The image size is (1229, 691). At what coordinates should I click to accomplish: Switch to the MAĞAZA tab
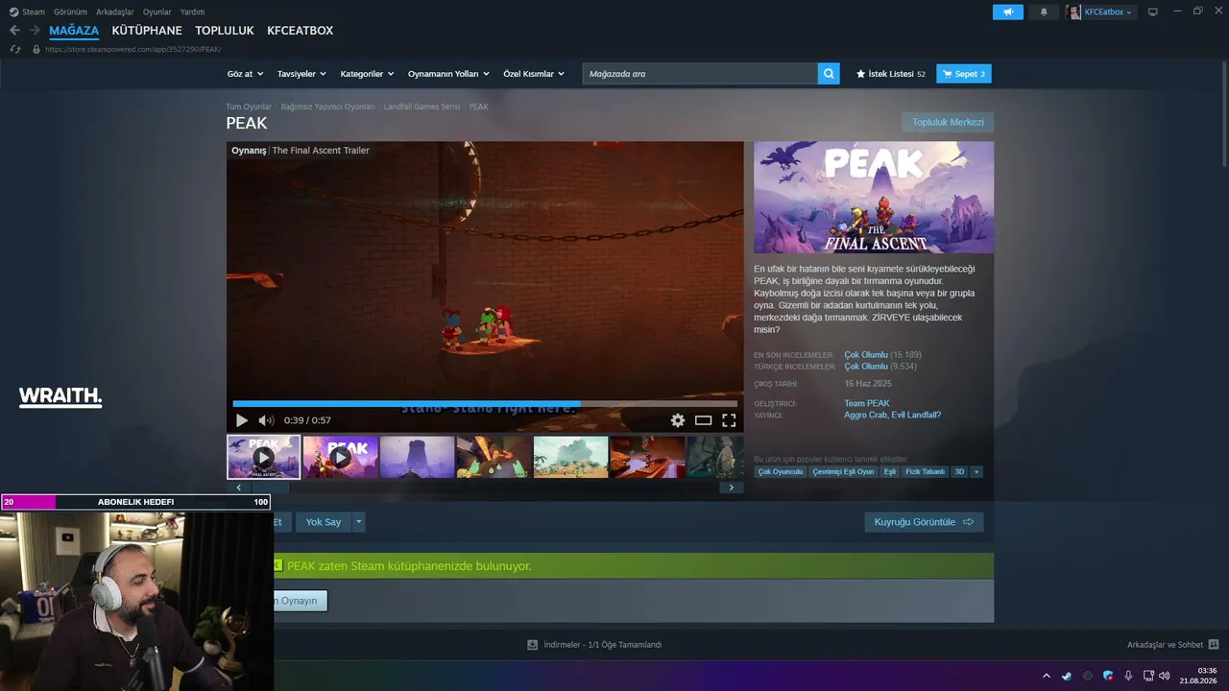pos(74,31)
